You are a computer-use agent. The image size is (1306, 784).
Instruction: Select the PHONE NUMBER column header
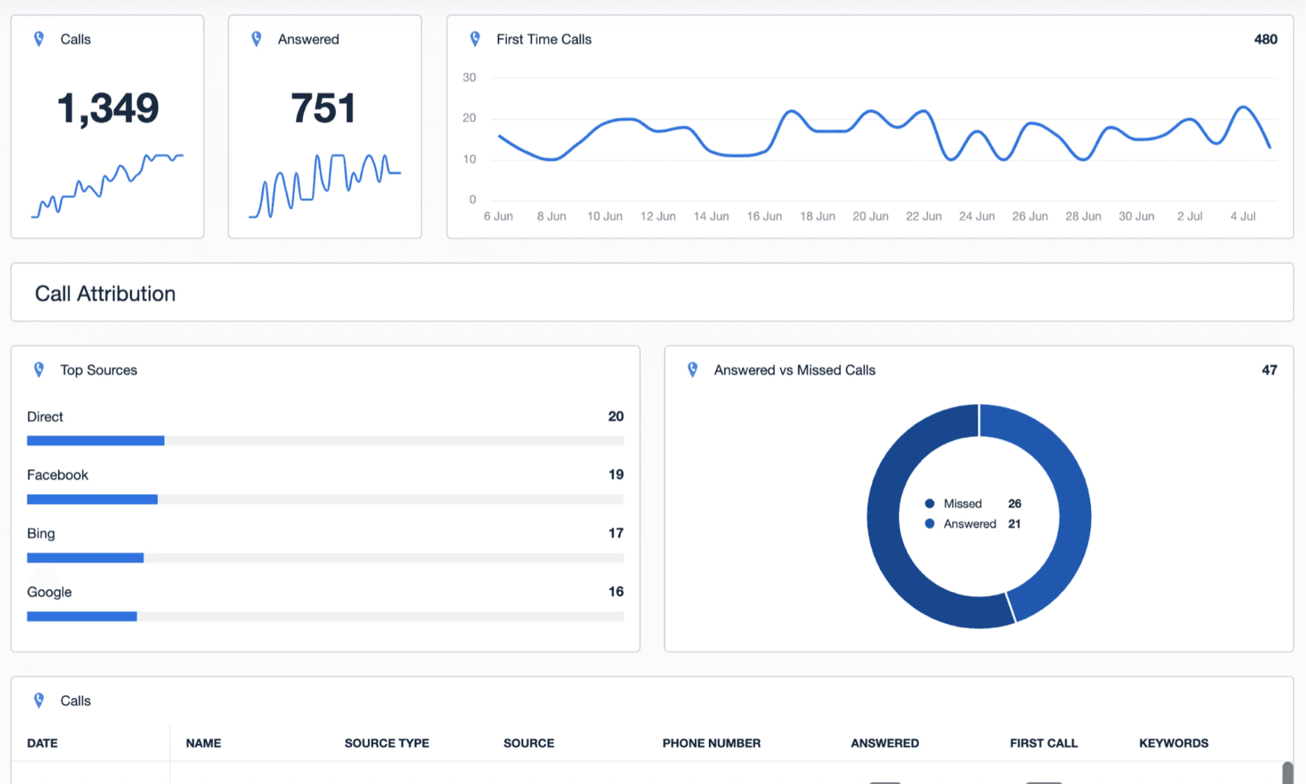[712, 743]
